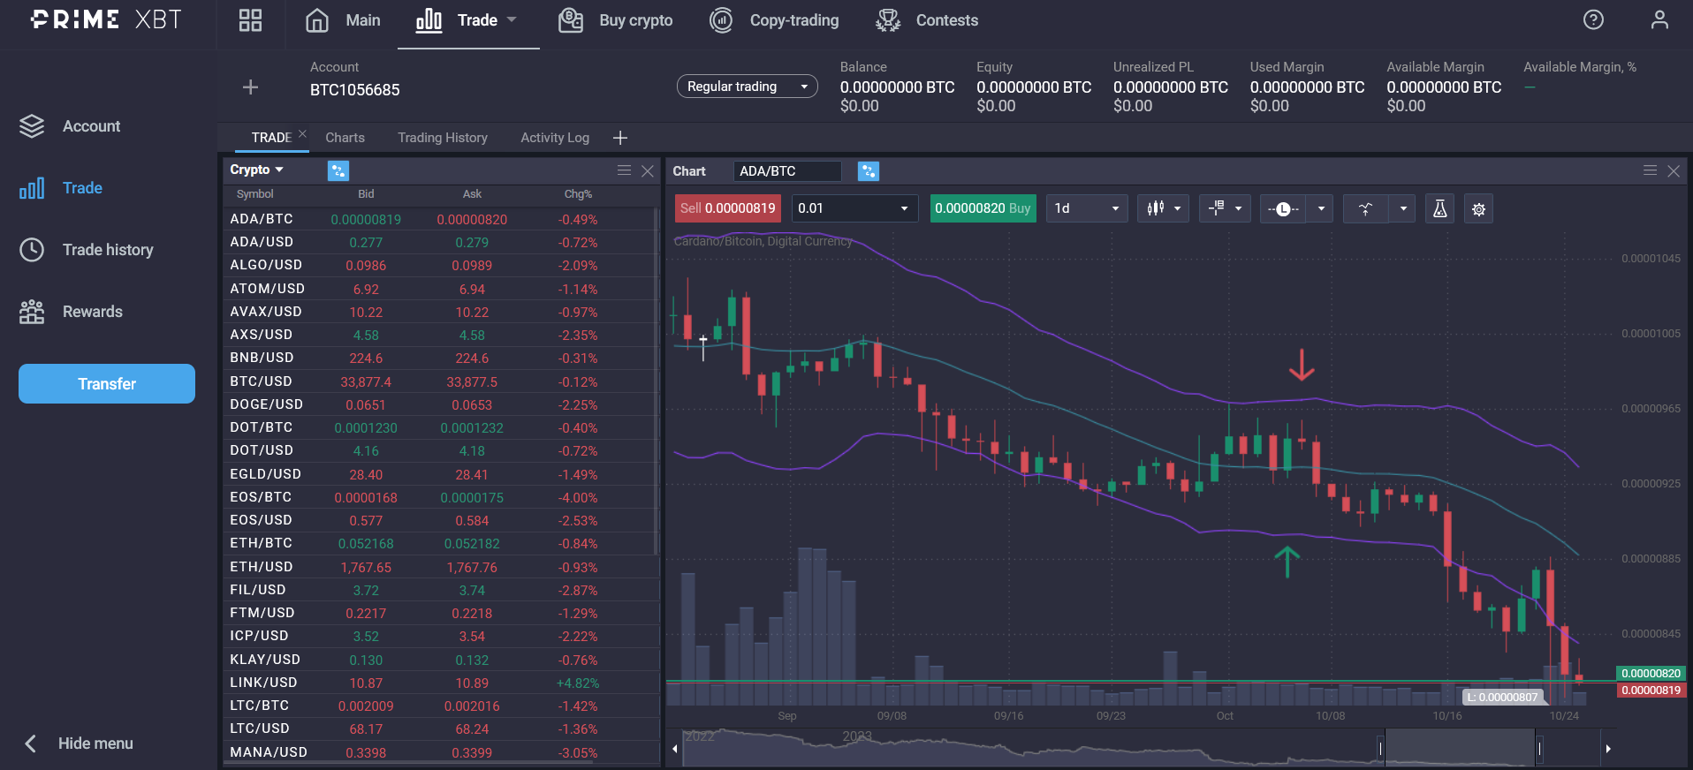Close the TRADE workspace tab
1693x770 pixels.
[x=302, y=133]
